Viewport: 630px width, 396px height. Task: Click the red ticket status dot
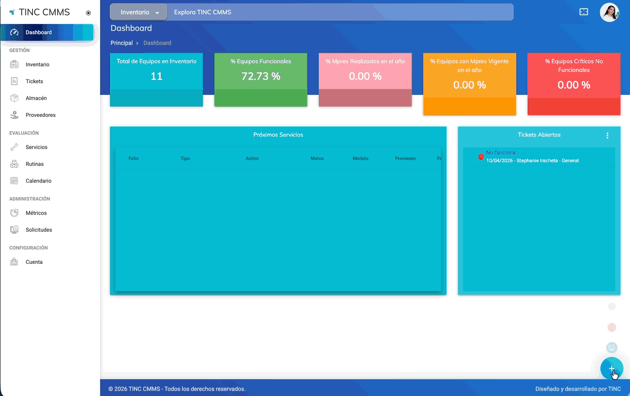(x=481, y=157)
